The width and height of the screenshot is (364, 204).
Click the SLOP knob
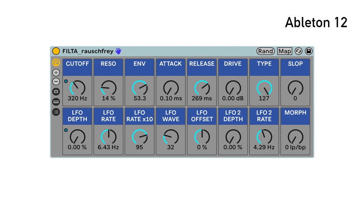(x=295, y=88)
